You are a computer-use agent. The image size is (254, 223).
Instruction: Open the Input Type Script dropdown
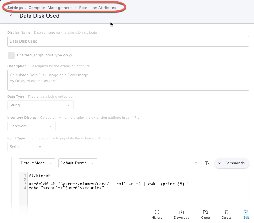26,147
